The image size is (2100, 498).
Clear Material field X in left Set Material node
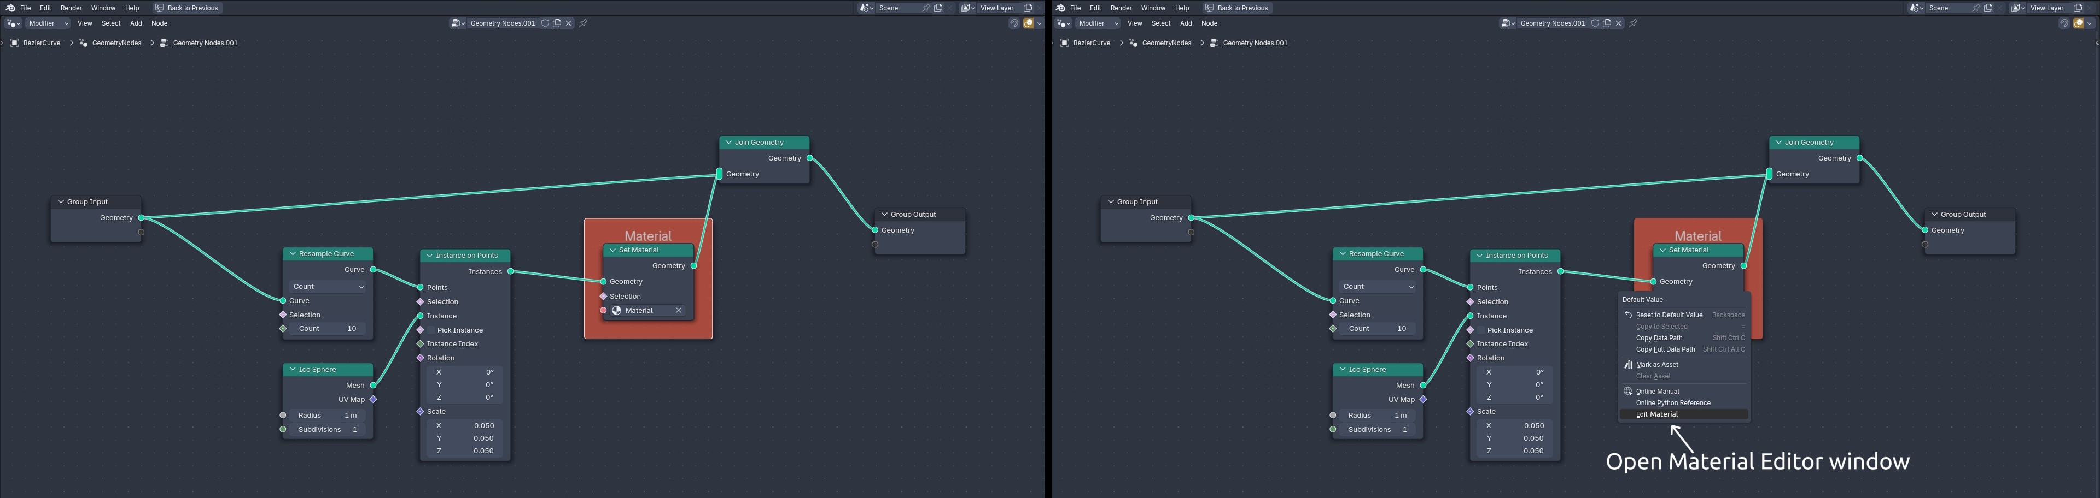[678, 311]
